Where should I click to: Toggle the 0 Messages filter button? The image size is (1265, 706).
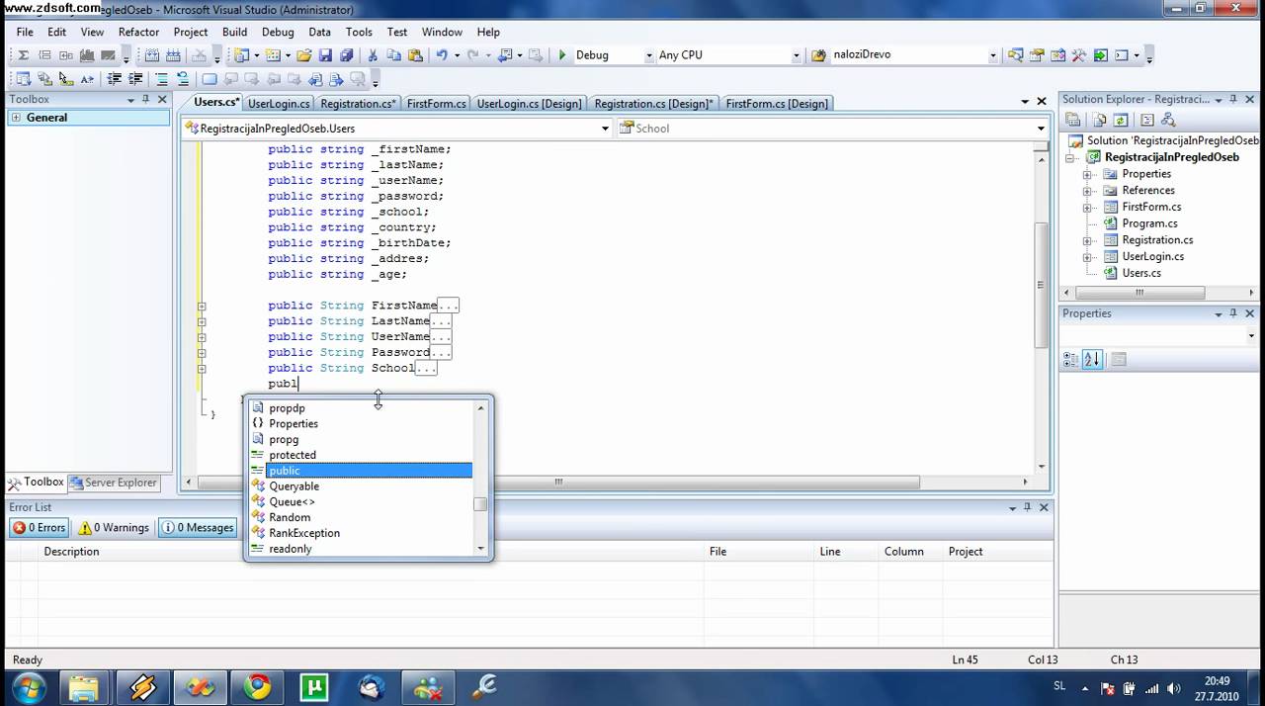198,528
